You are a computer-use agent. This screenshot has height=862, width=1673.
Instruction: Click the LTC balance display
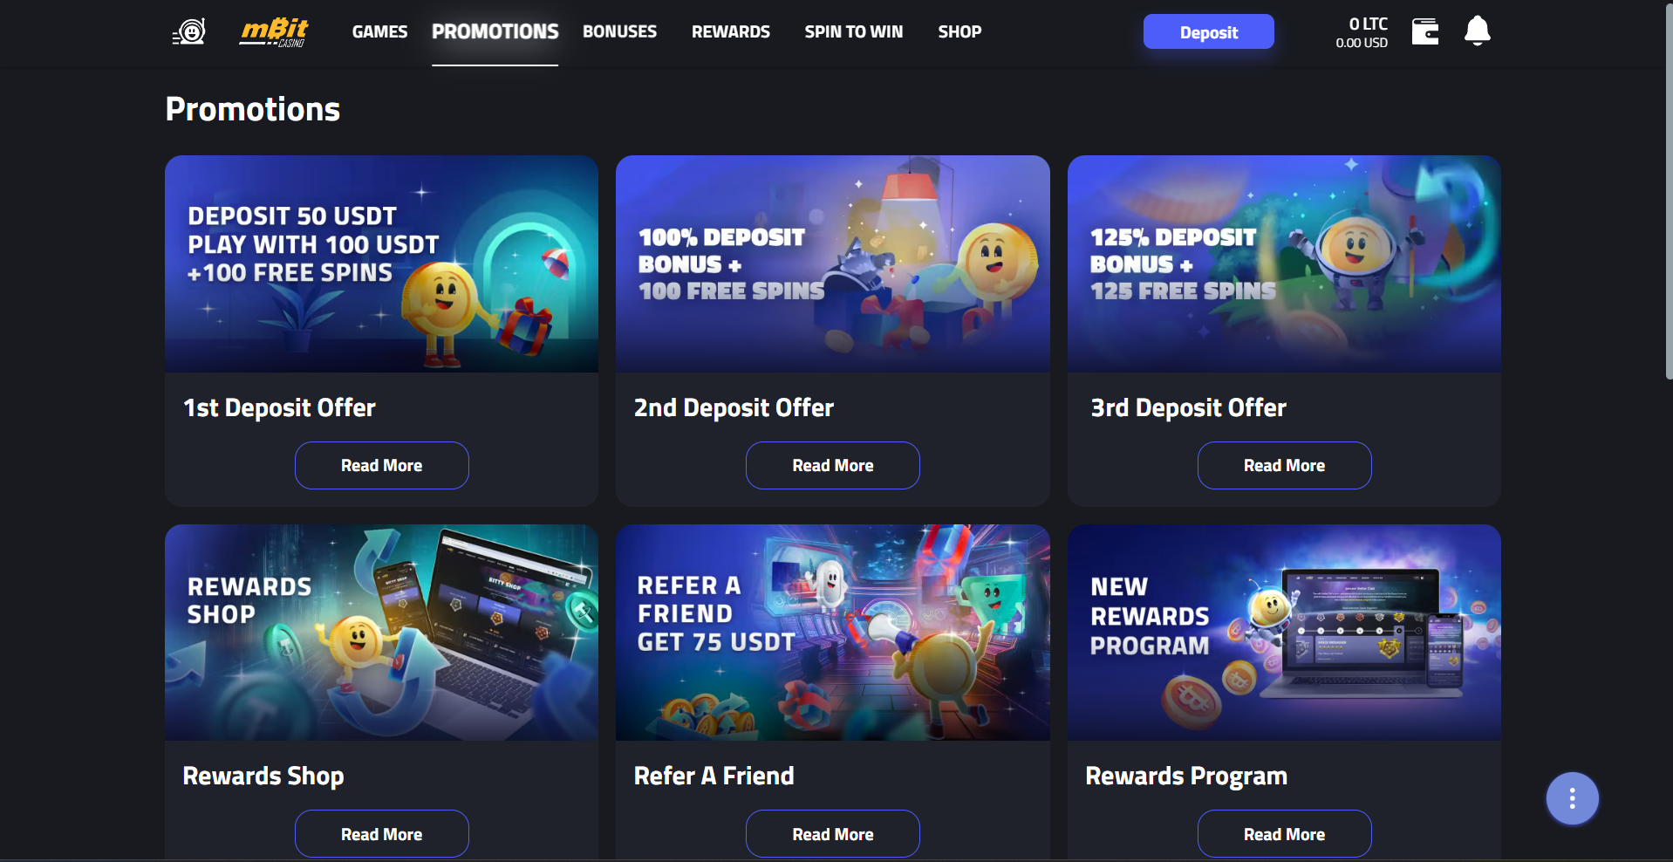tap(1362, 32)
